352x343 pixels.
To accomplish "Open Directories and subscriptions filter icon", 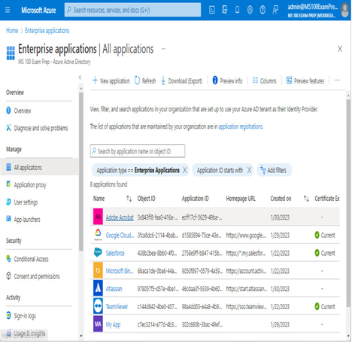I will (225, 10).
